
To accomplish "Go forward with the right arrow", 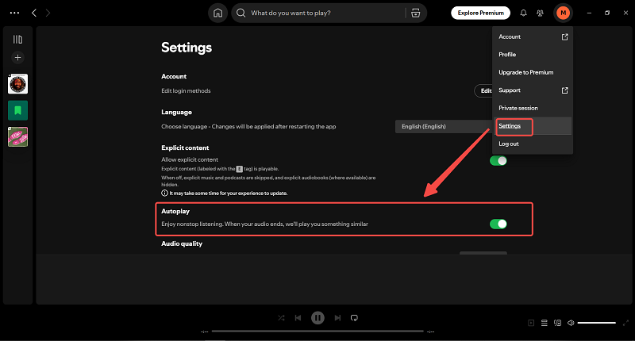I will tap(48, 13).
